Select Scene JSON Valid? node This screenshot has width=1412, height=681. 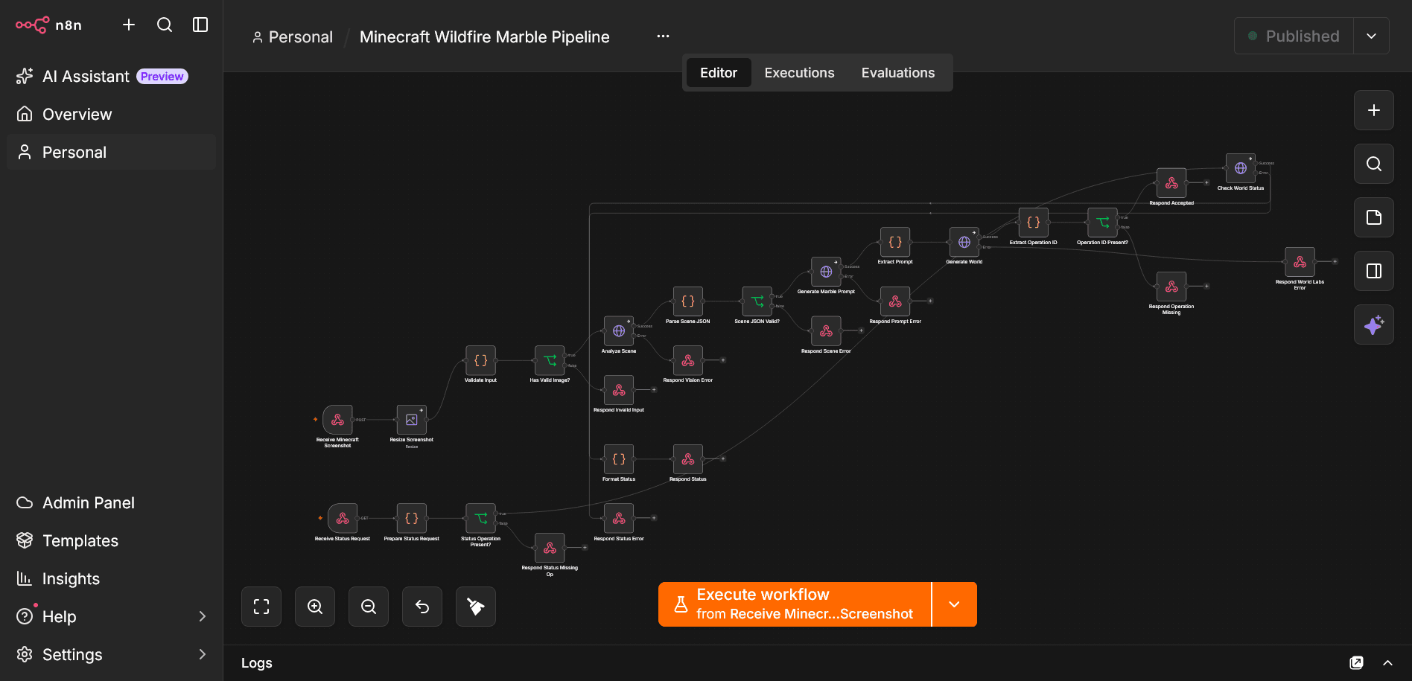point(757,301)
